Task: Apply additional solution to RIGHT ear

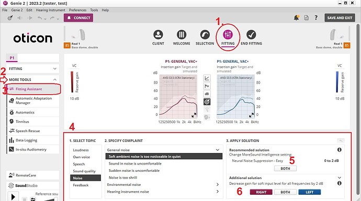Action: point(261,192)
